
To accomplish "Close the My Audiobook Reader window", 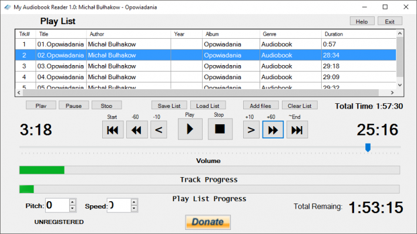I will [x=406, y=7].
